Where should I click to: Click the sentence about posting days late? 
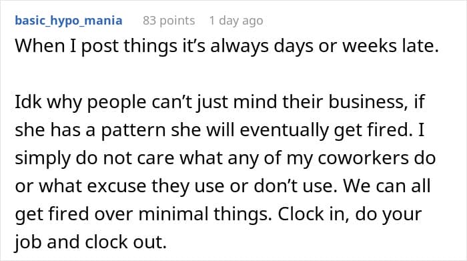tap(227, 47)
